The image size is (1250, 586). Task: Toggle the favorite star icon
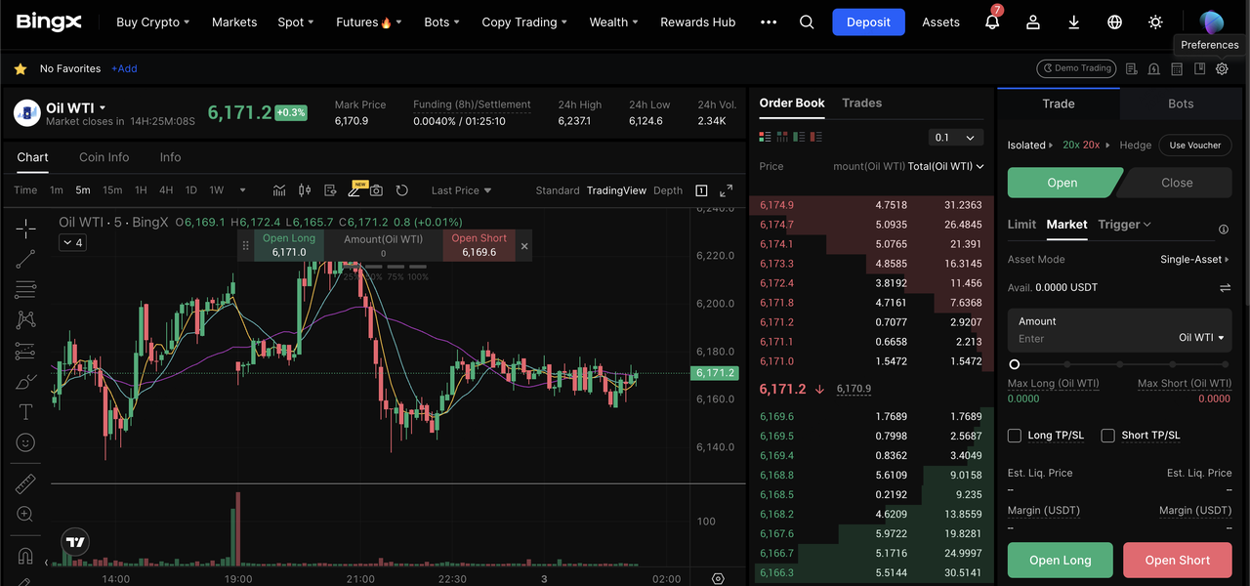click(x=21, y=69)
